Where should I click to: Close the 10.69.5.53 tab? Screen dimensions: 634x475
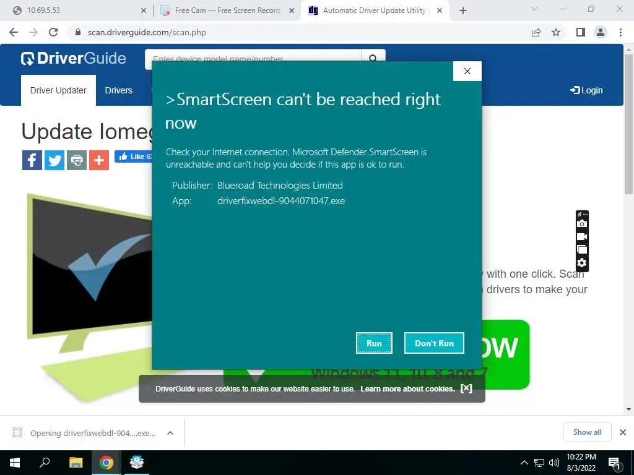pyautogui.click(x=143, y=11)
